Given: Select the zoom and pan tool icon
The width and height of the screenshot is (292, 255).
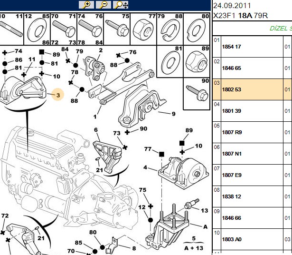Looking at the screenshot, I should pos(121,5).
